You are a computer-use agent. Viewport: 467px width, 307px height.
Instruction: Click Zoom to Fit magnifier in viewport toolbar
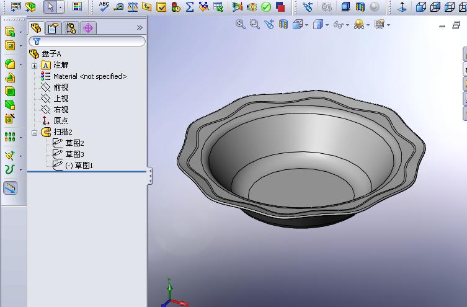(x=240, y=24)
